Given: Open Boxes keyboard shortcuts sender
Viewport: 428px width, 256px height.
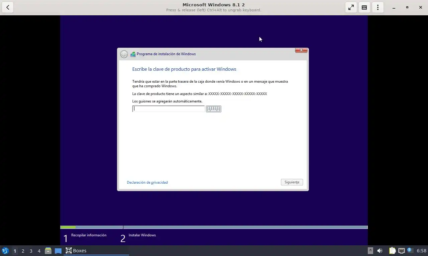Looking at the screenshot, I should click(x=364, y=7).
